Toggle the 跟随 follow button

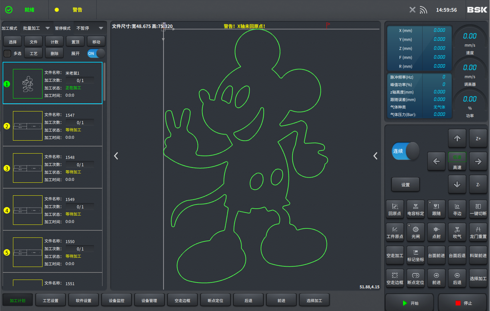point(436,209)
